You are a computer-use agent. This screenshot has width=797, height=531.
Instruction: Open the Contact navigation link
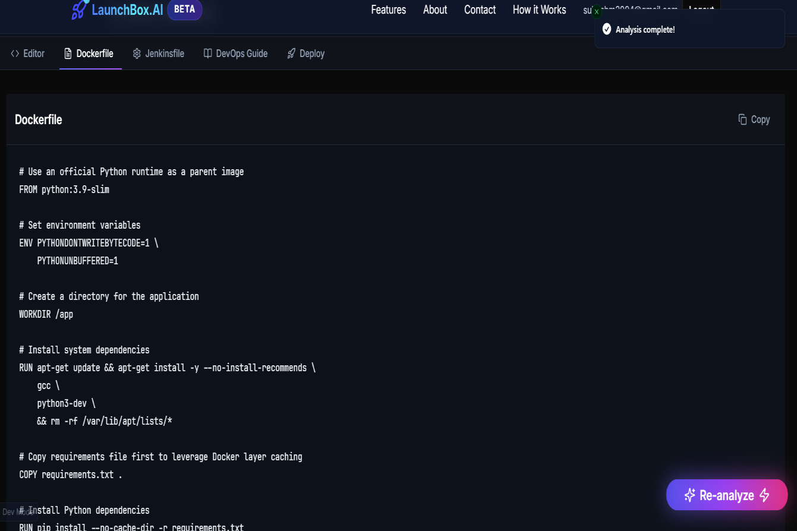(x=480, y=10)
